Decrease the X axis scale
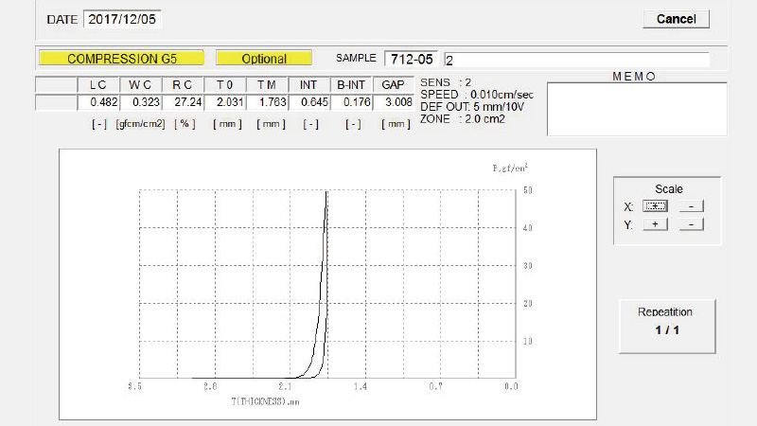The width and height of the screenshot is (757, 426). coord(691,206)
